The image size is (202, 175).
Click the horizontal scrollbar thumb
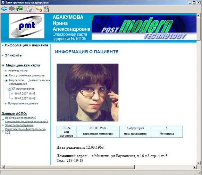(70, 167)
